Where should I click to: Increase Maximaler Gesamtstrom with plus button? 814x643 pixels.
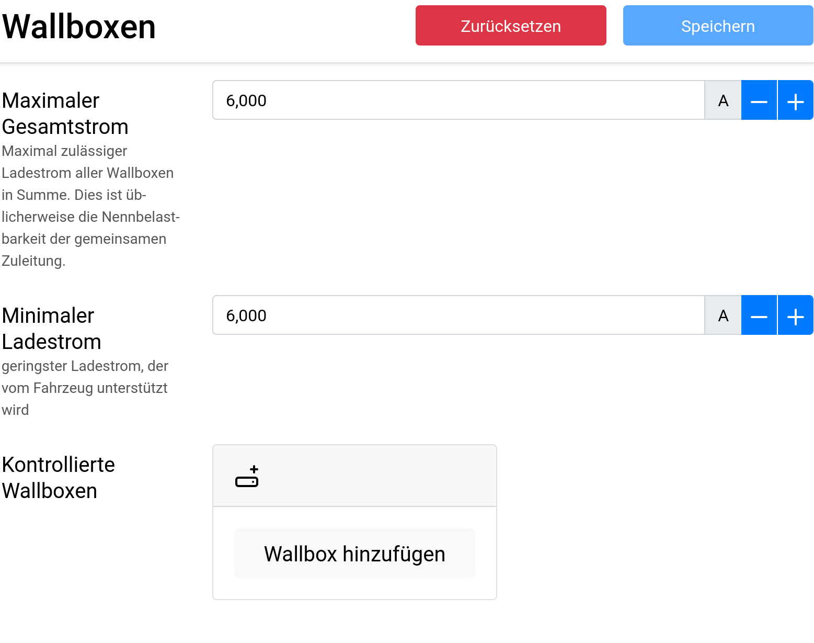pos(796,100)
